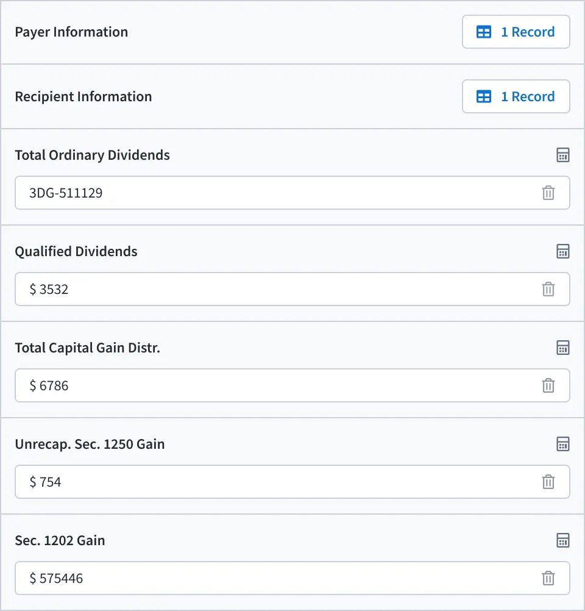Open calculator for Unrecap. Sec. 1250 Gain
The image size is (585, 611).
(x=563, y=444)
